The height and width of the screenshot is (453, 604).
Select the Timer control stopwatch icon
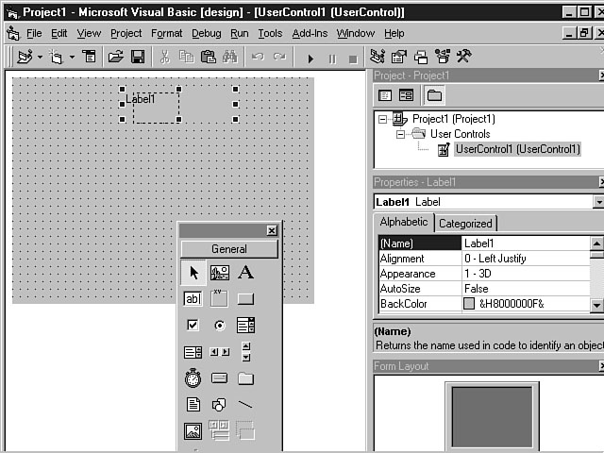(x=193, y=378)
